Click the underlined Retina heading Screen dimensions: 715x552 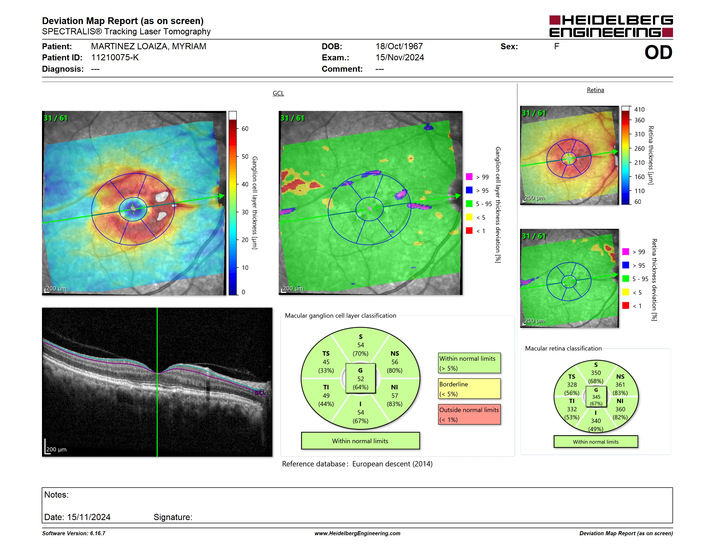pos(595,90)
